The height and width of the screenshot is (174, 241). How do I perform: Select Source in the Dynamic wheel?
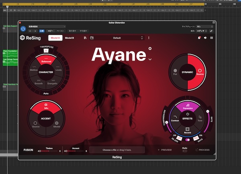pos(200,72)
